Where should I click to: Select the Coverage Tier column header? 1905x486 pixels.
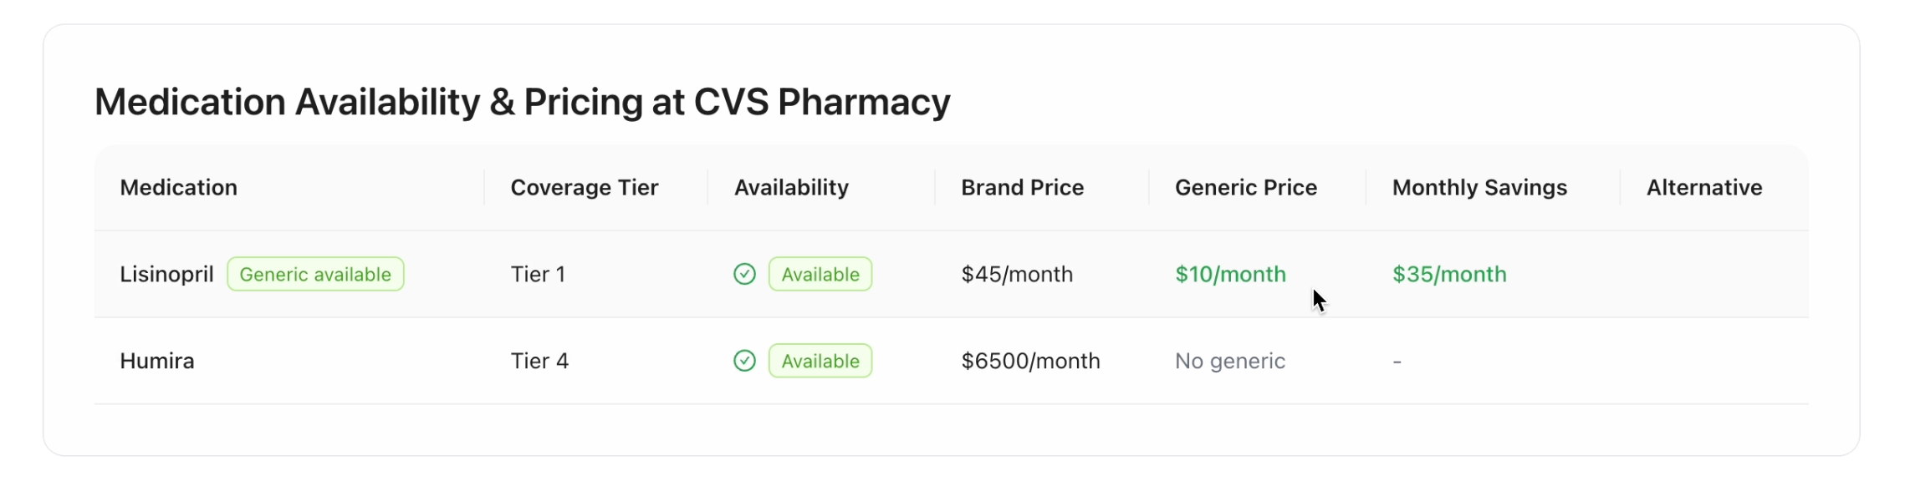tap(585, 187)
